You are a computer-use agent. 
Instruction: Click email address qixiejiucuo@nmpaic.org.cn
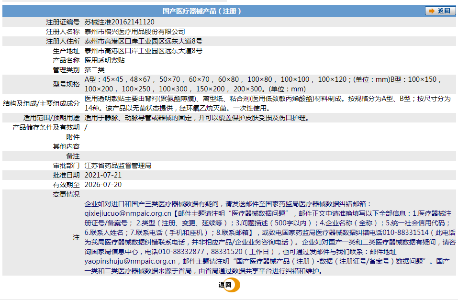128,213
